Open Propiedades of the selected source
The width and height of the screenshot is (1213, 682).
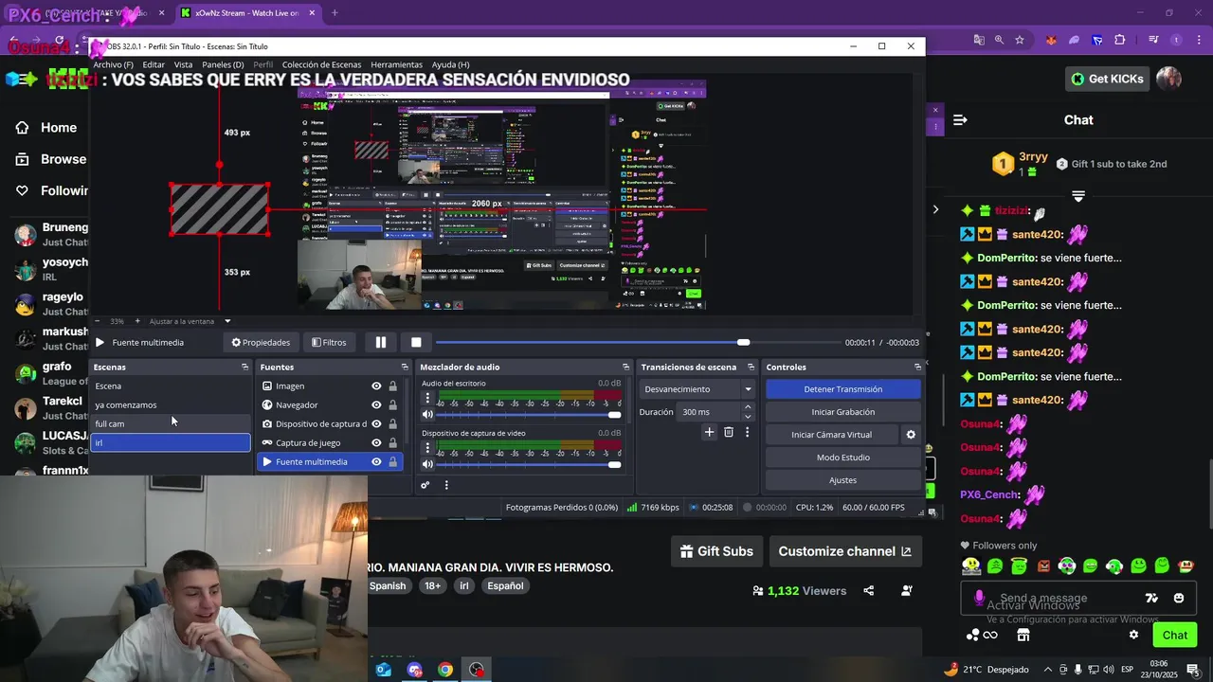pyautogui.click(x=261, y=342)
